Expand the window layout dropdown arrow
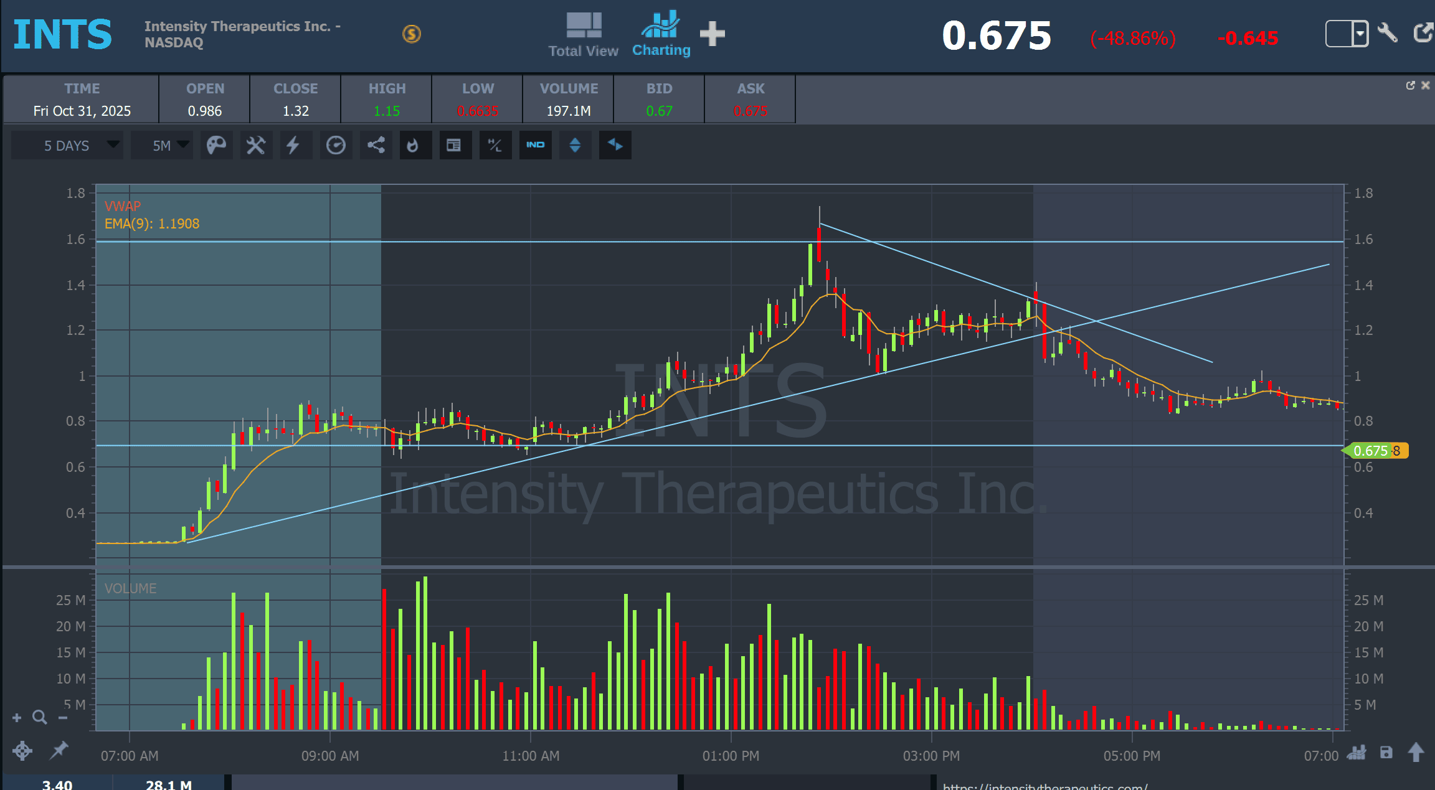 click(1360, 33)
